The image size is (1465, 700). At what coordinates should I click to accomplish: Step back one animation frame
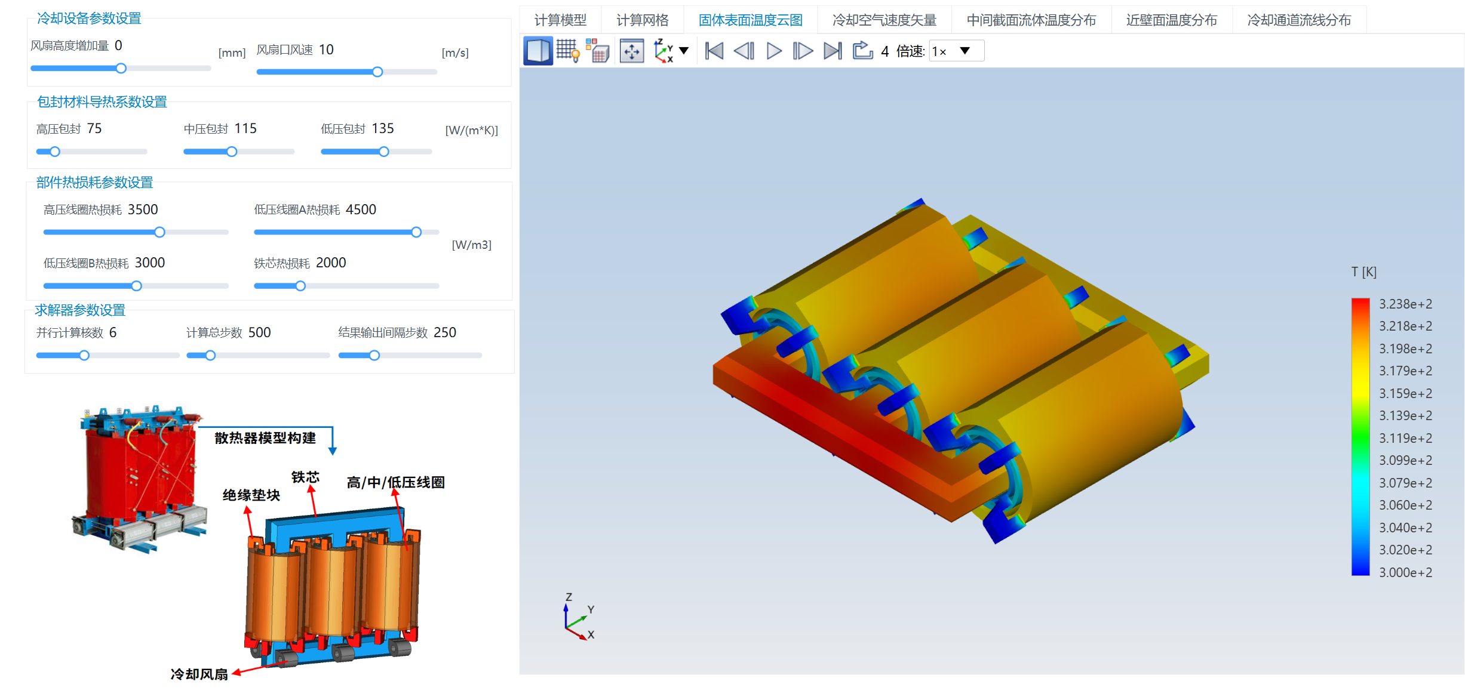coord(744,51)
